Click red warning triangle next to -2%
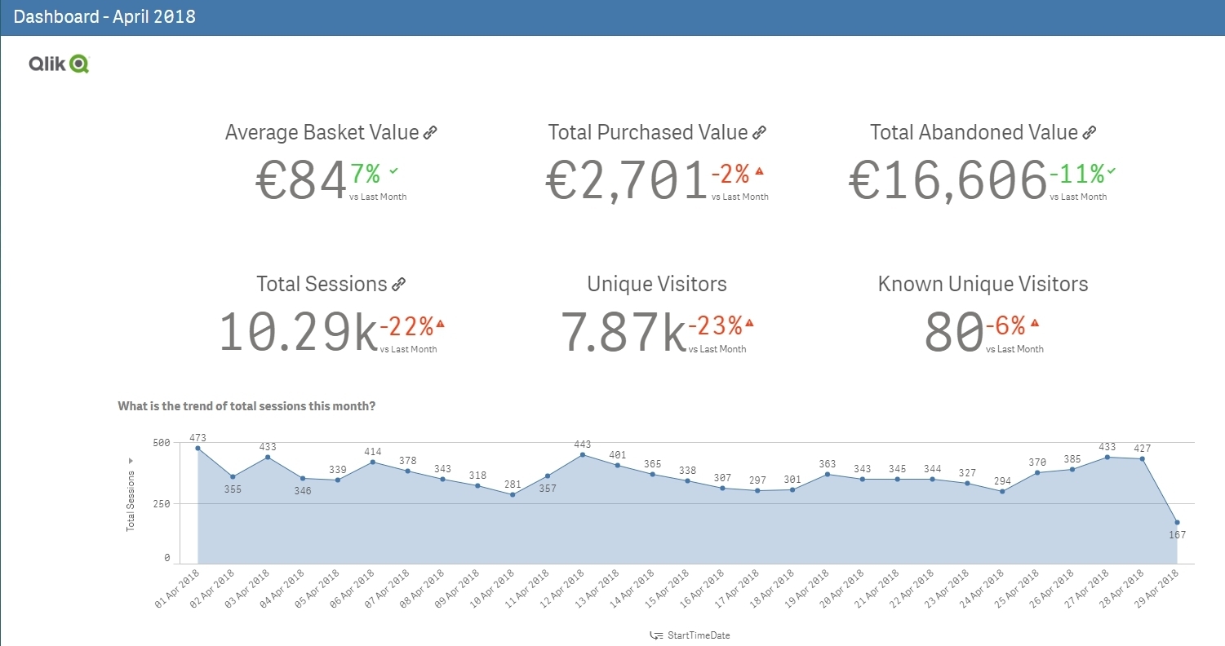Screen dimensions: 1225x646 point(759,171)
